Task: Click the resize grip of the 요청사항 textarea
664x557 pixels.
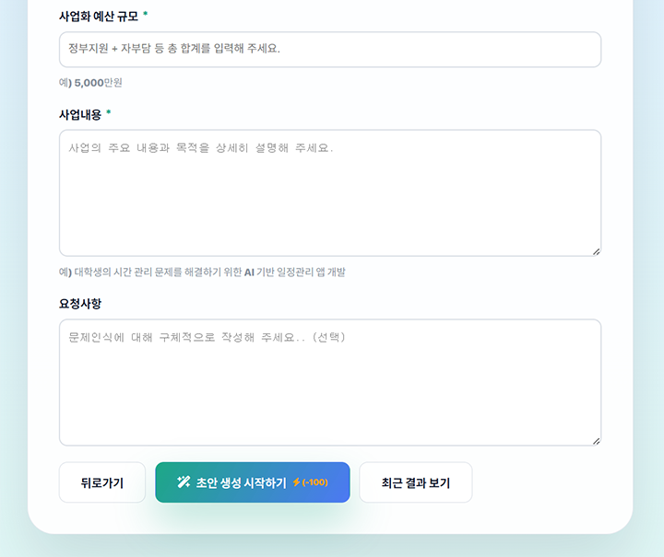Action: tap(596, 440)
